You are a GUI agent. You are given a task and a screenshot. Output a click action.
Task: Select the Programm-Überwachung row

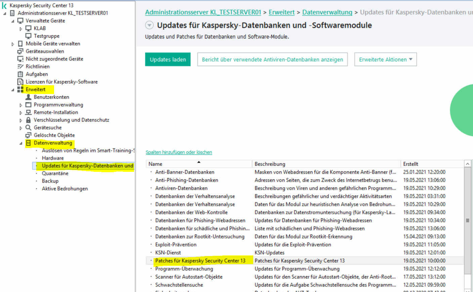(x=305, y=269)
